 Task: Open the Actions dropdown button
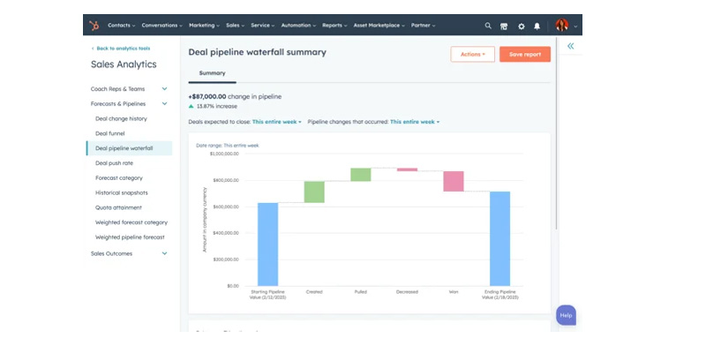click(x=472, y=54)
